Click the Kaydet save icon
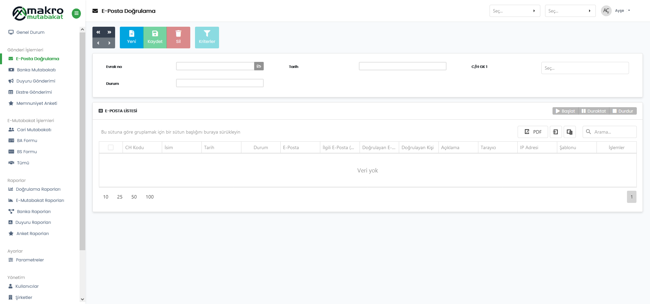The height and width of the screenshot is (304, 650). click(155, 33)
